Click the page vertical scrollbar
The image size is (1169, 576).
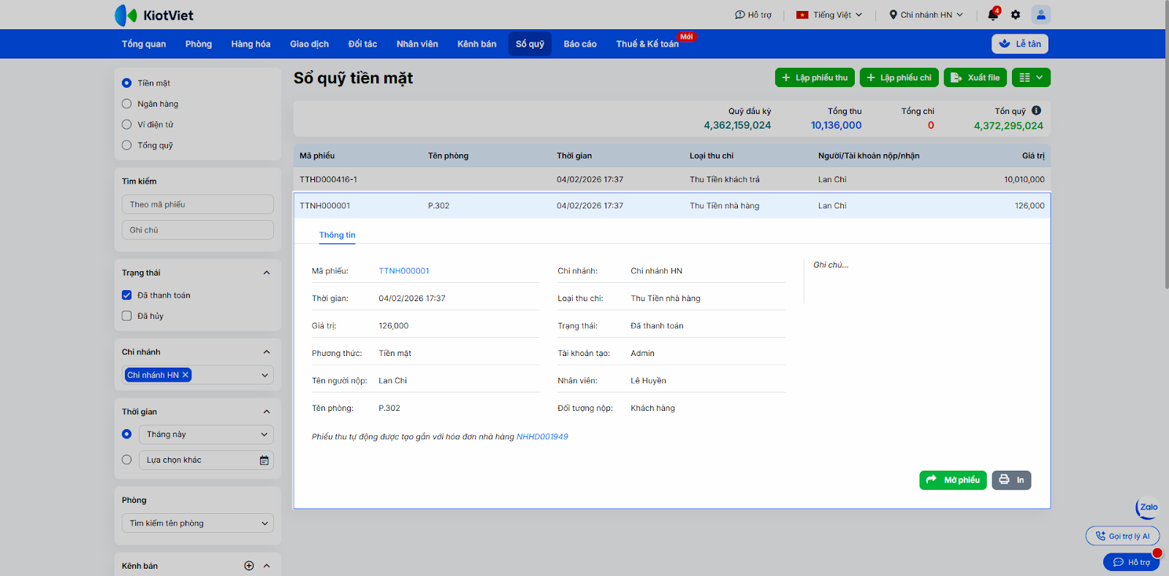click(x=1168, y=146)
